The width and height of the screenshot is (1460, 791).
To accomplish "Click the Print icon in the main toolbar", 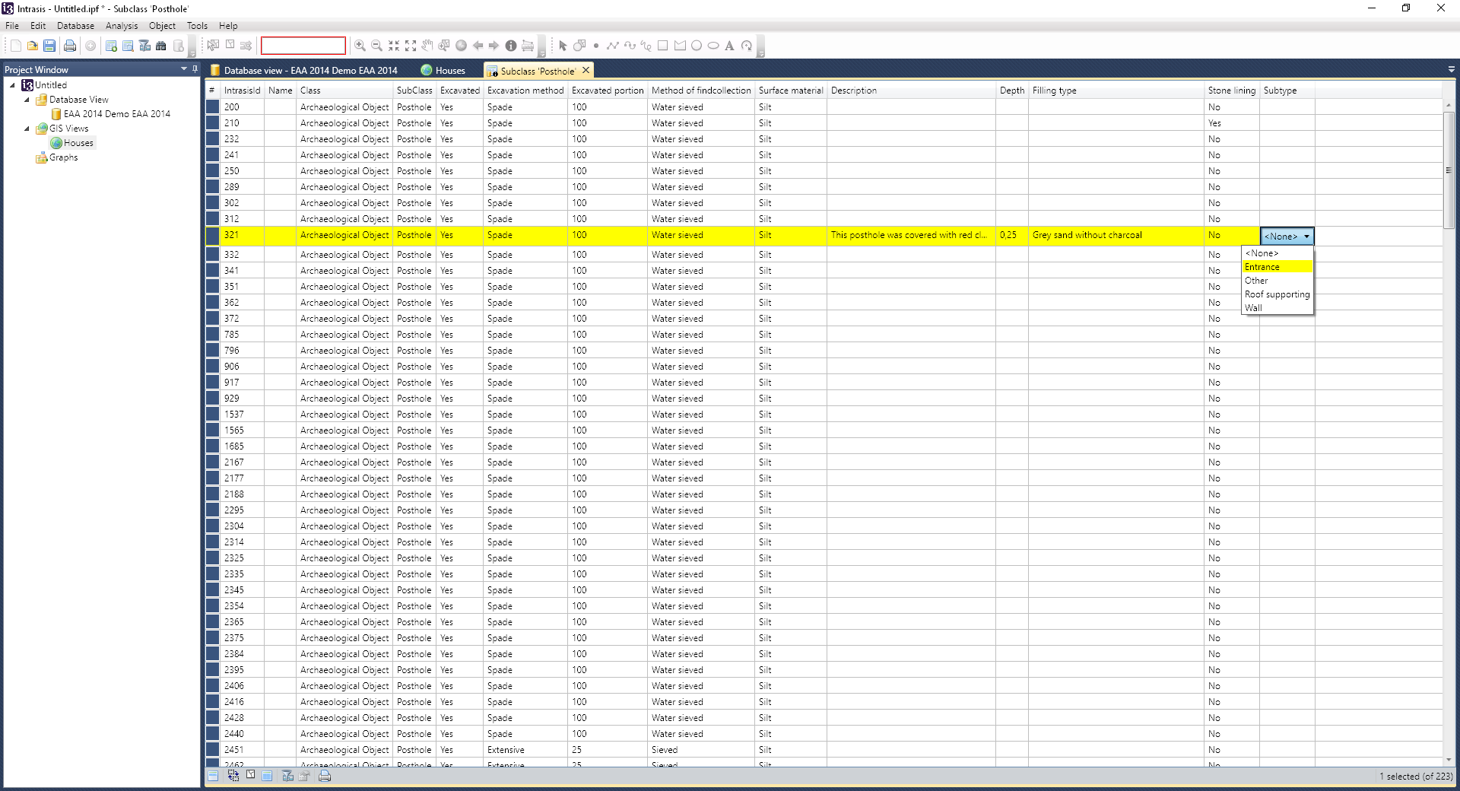I will pos(70,46).
